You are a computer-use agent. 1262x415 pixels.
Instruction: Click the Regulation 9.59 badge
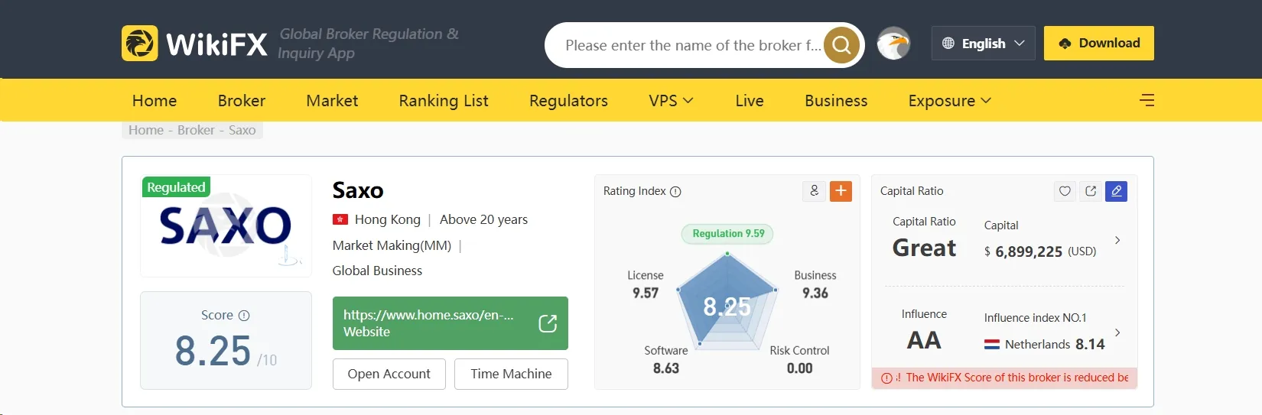coord(727,234)
